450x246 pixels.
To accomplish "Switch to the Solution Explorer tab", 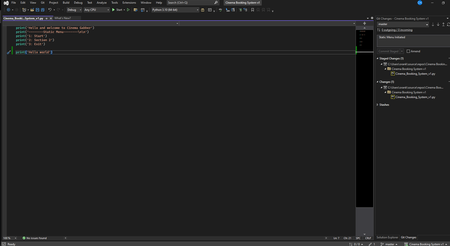I will 387,237.
